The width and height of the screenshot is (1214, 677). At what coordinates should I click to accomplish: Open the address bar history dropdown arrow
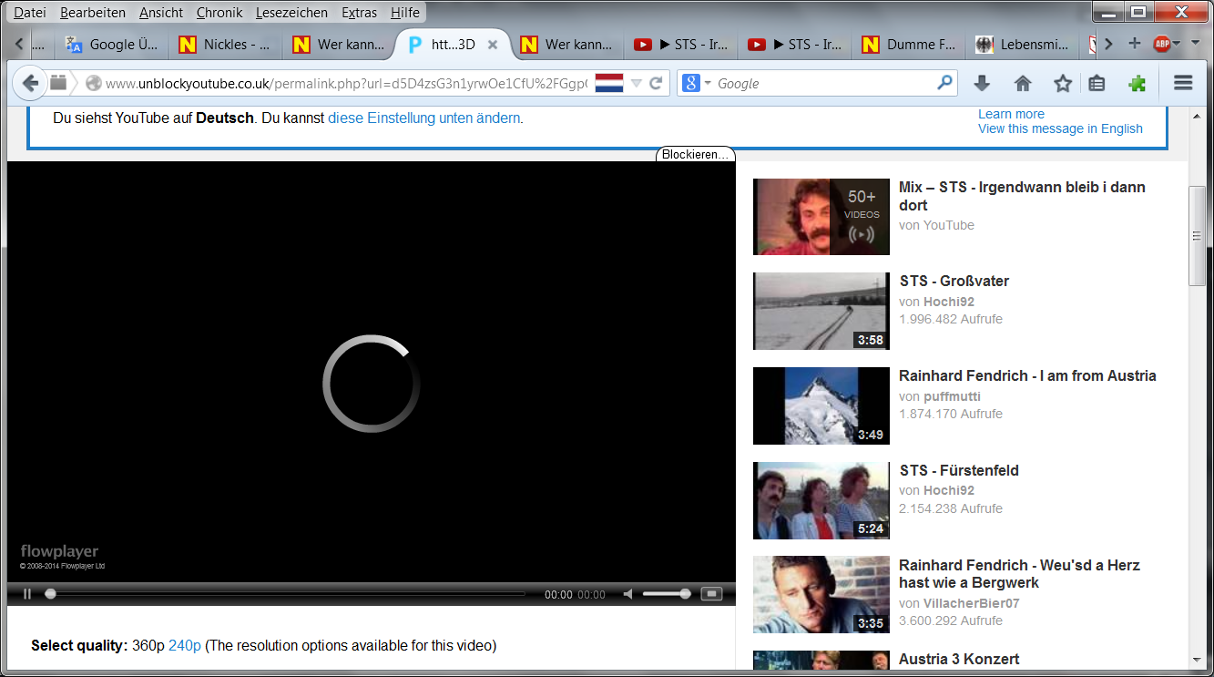pos(636,83)
